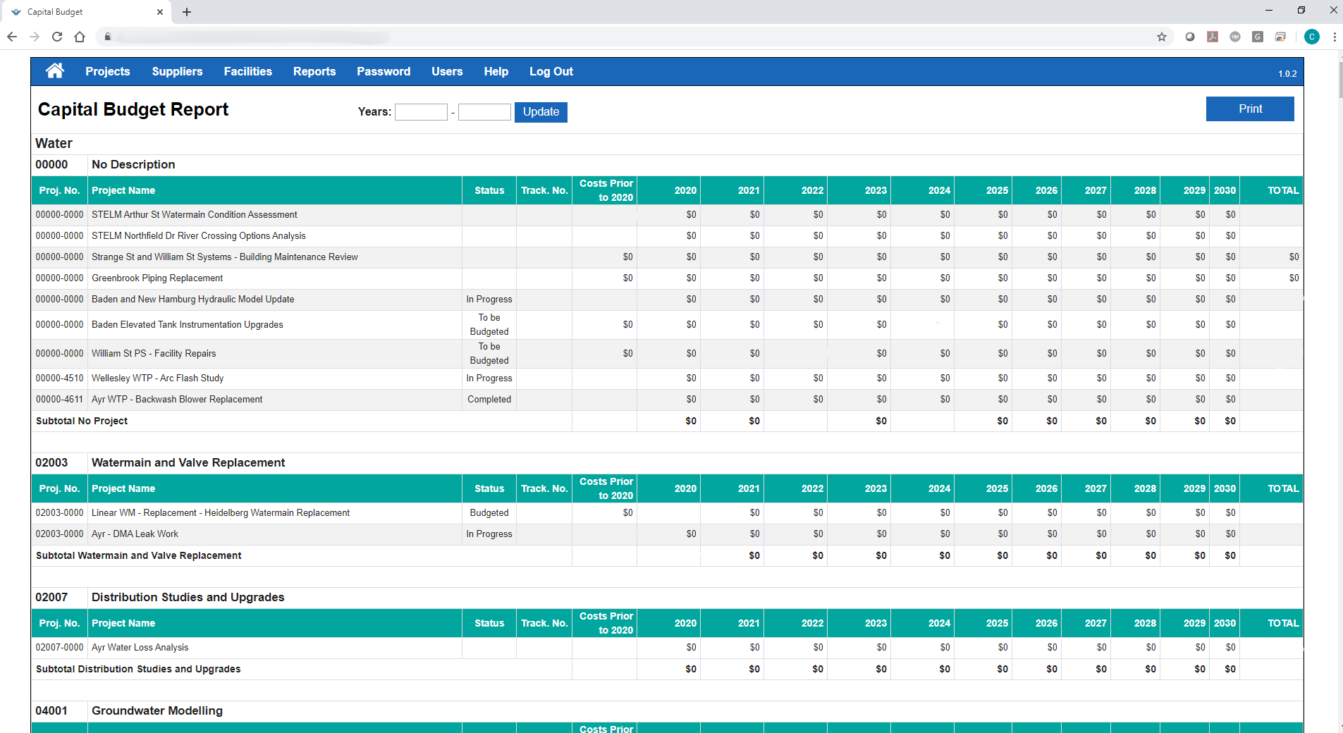The image size is (1343, 733).
Task: Click the Update button
Action: pos(541,112)
